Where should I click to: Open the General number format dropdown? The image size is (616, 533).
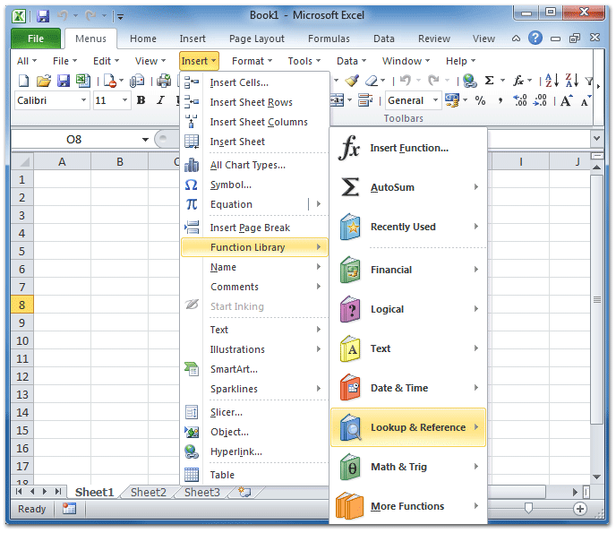435,100
